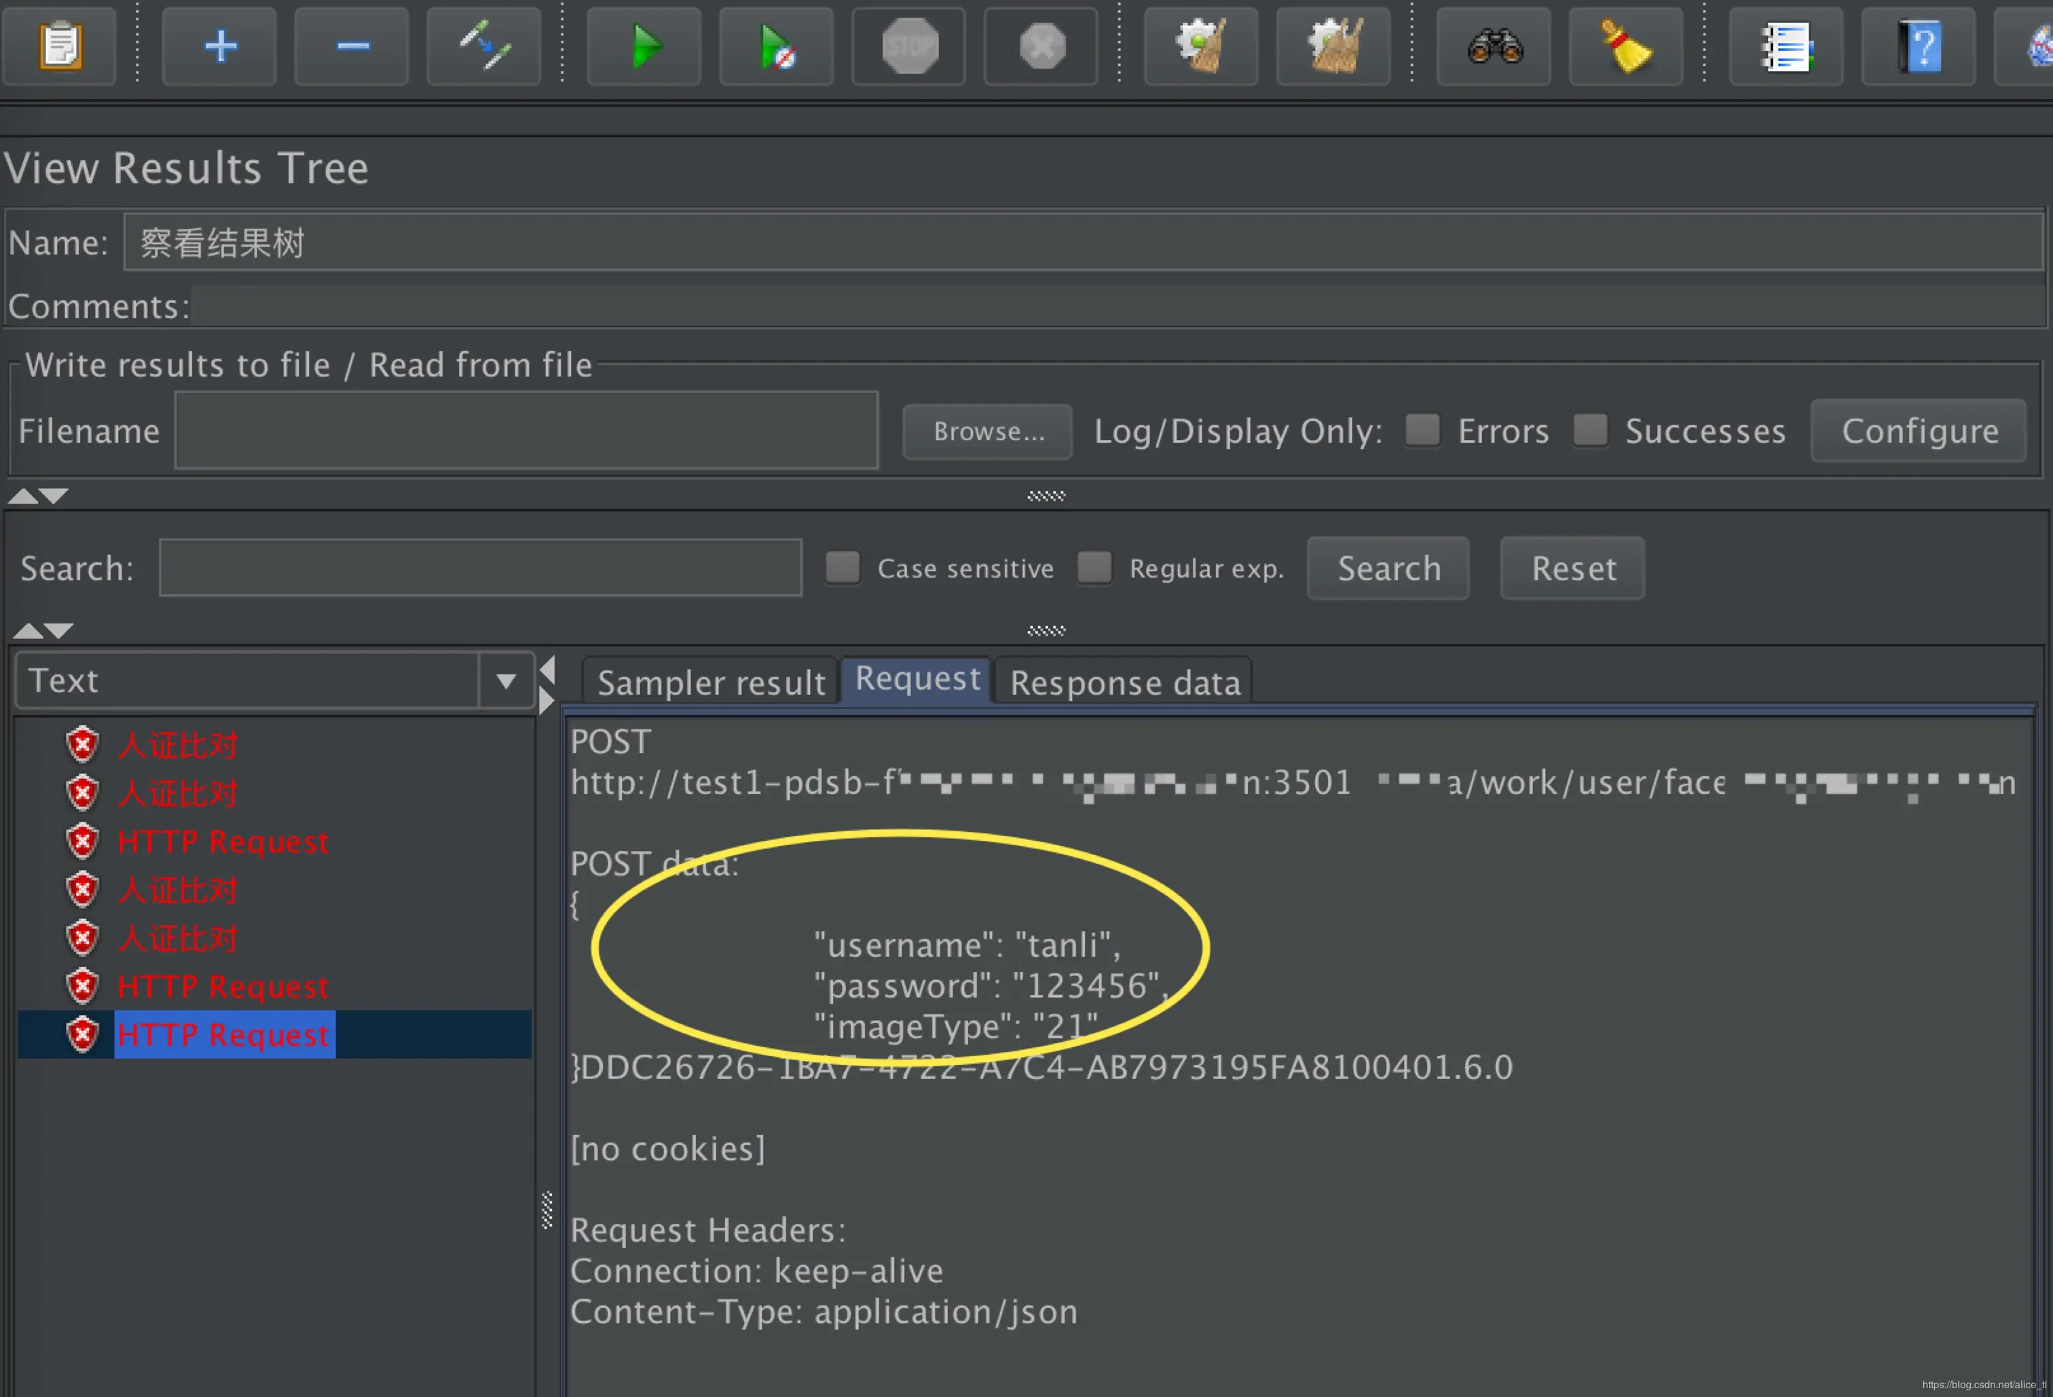Click the Toggle expand arrows toolbar icon
Image resolution: width=2053 pixels, height=1397 pixels.
483,46
